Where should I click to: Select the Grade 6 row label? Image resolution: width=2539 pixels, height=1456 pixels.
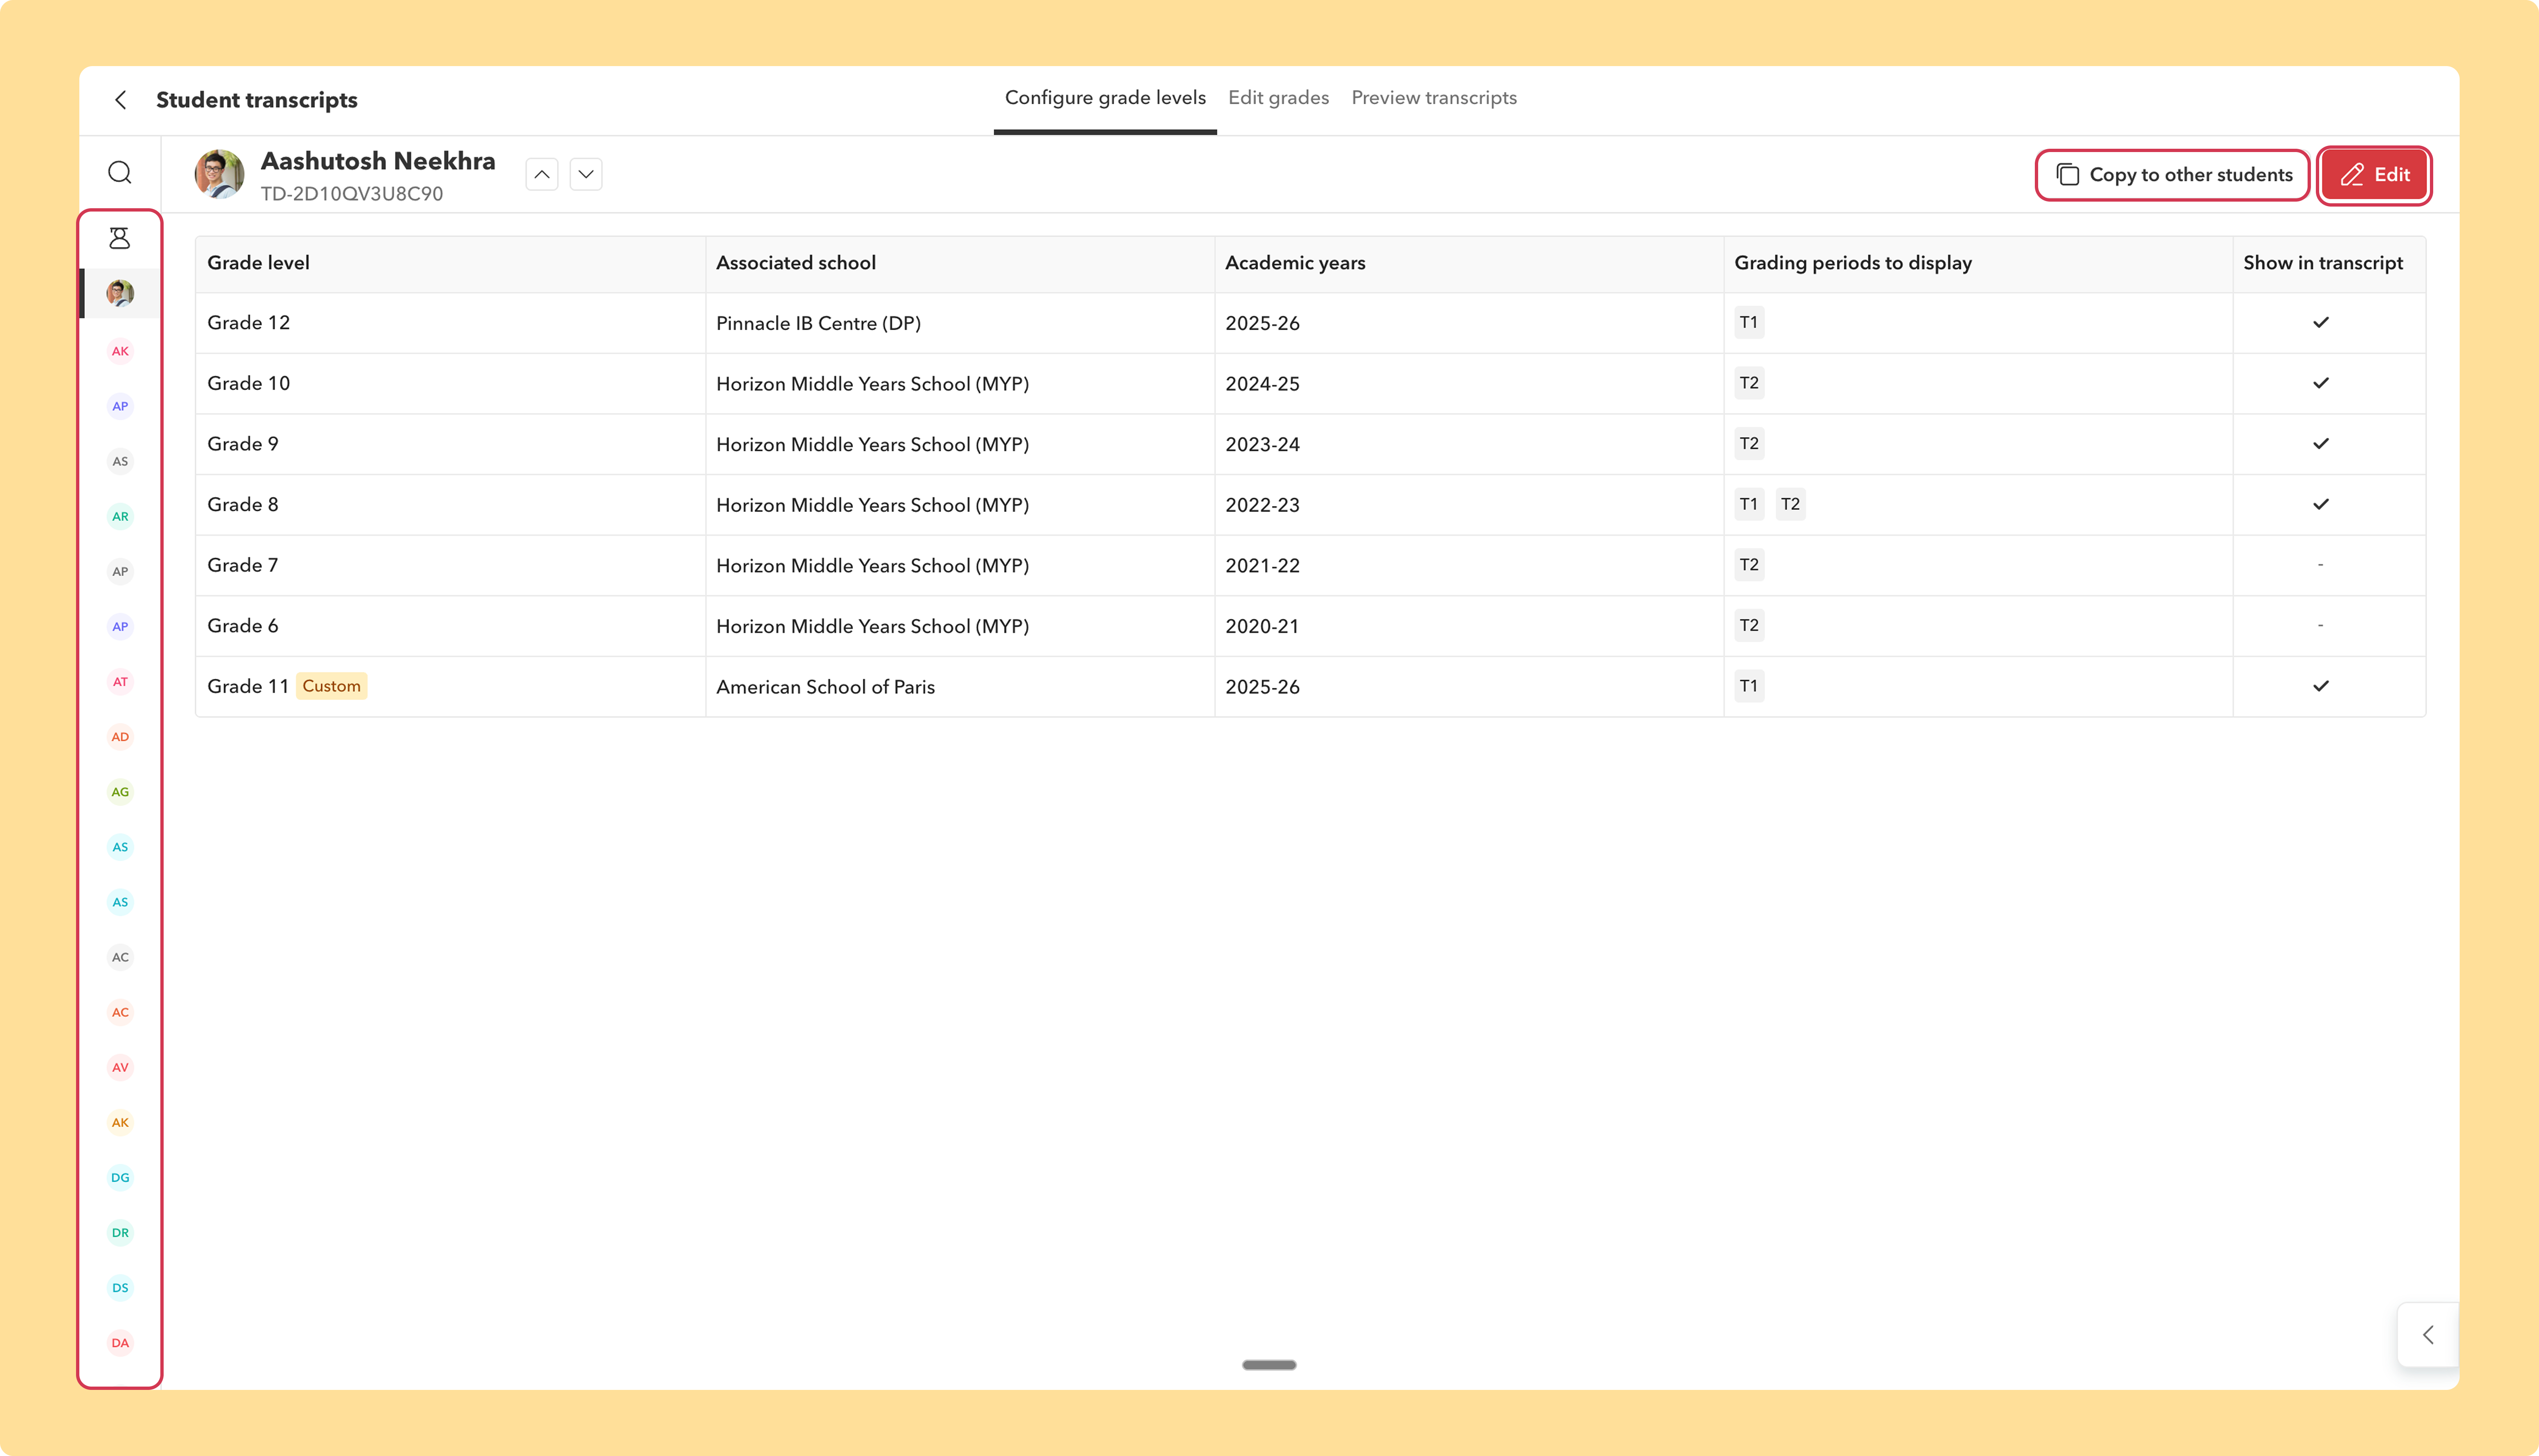tap(243, 626)
